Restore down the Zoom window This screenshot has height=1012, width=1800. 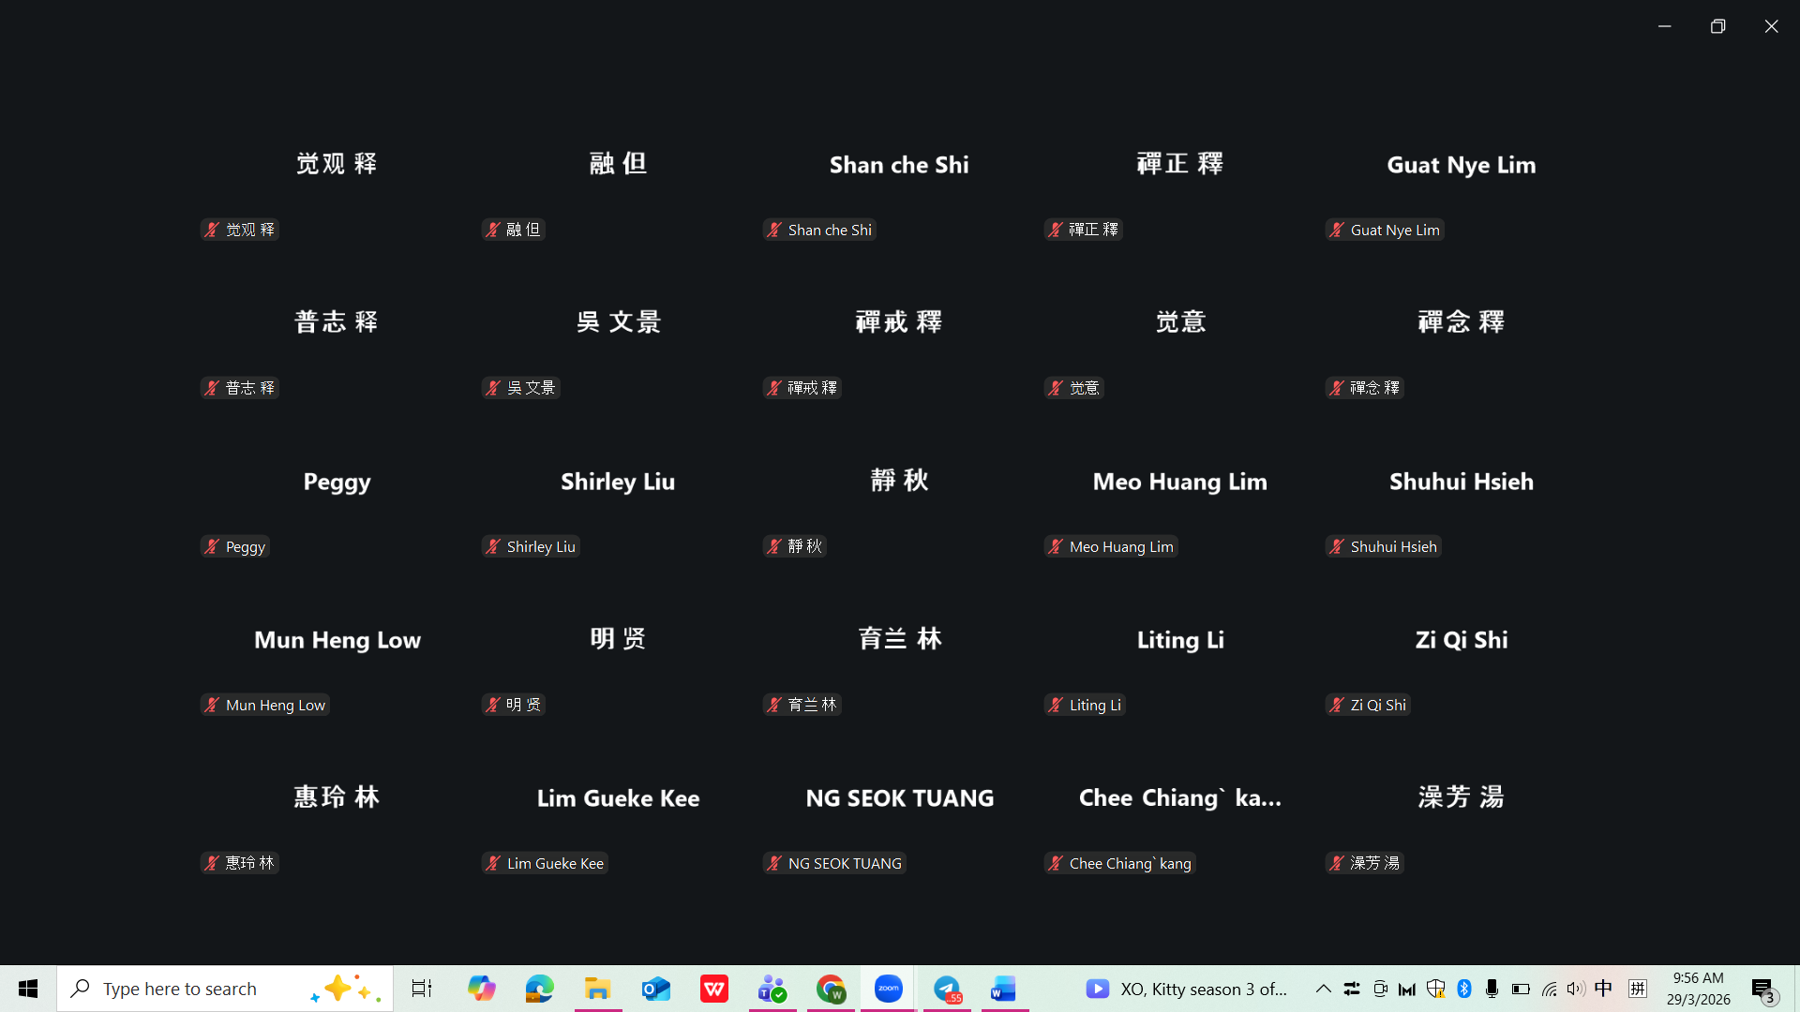click(x=1717, y=26)
